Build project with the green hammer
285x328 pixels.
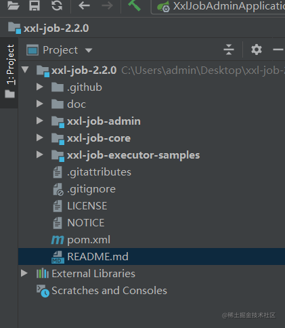(x=135, y=5)
